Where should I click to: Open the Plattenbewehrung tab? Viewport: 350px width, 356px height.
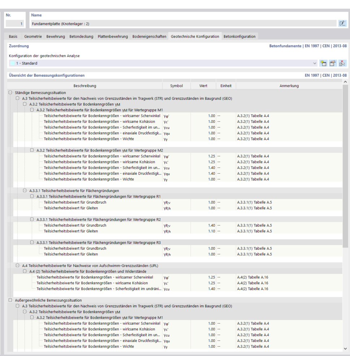pyautogui.click(x=113, y=36)
